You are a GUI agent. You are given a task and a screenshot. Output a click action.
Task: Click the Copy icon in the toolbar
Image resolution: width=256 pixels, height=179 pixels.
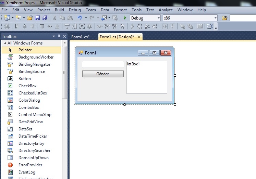(x=62, y=18)
